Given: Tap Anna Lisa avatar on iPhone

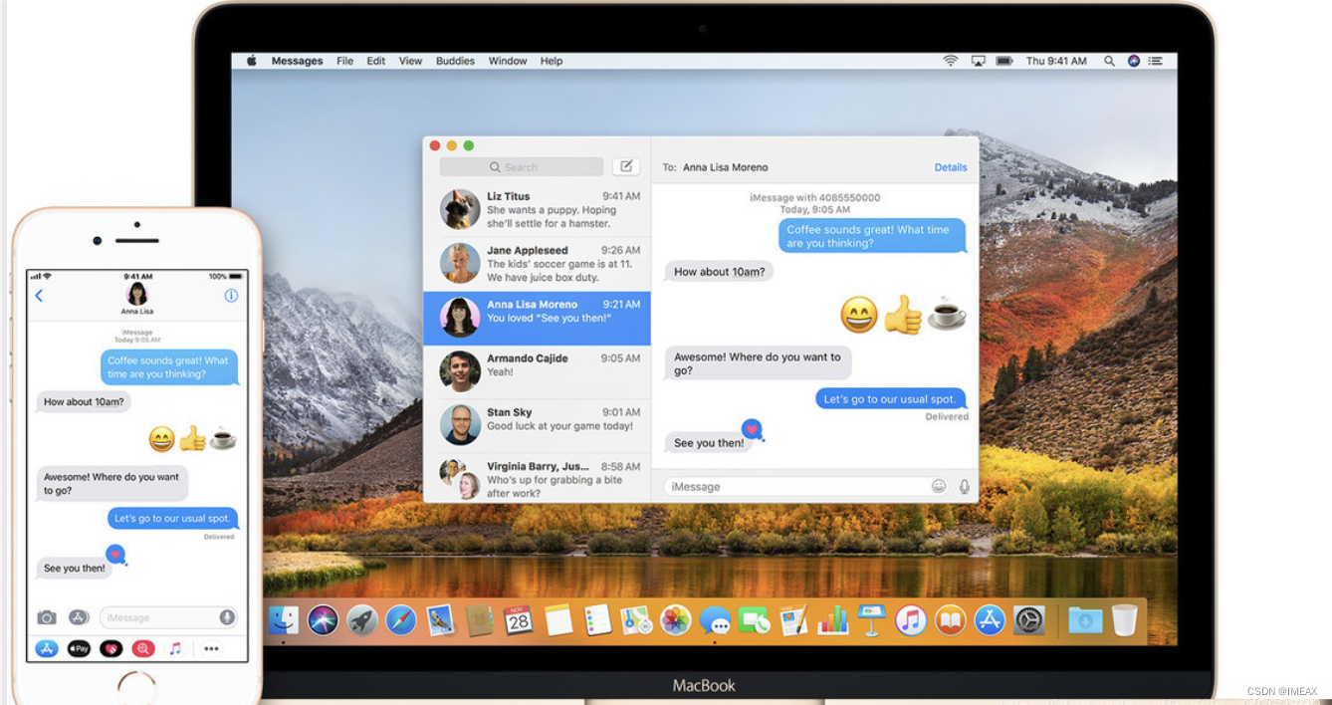Looking at the screenshot, I should tap(137, 293).
